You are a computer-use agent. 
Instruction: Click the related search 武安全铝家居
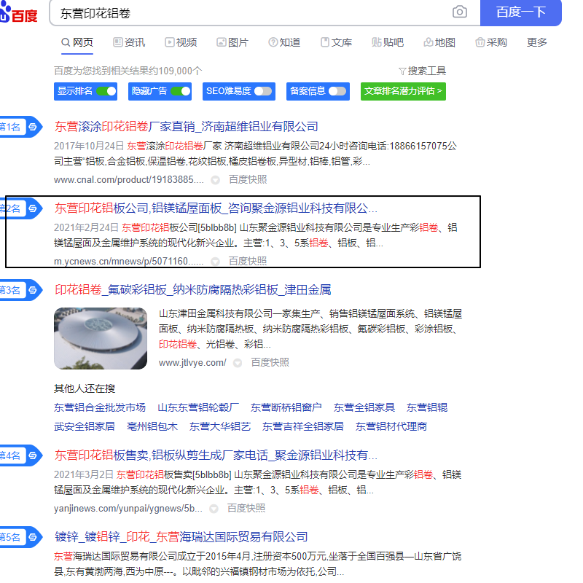pyautogui.click(x=85, y=426)
